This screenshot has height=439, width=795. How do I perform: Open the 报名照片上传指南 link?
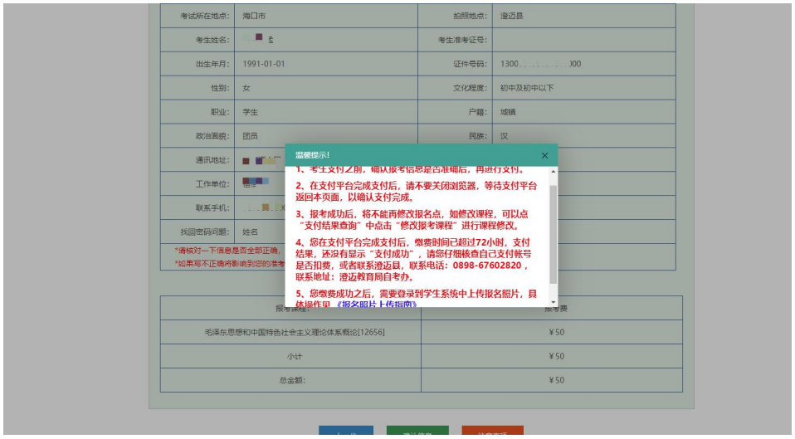[377, 305]
